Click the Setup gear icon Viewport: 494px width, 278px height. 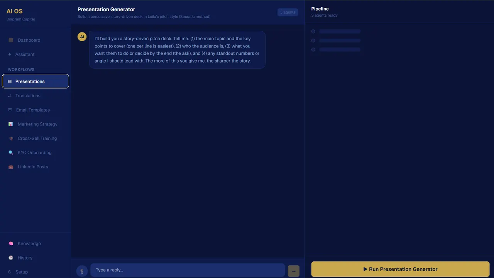(x=10, y=272)
